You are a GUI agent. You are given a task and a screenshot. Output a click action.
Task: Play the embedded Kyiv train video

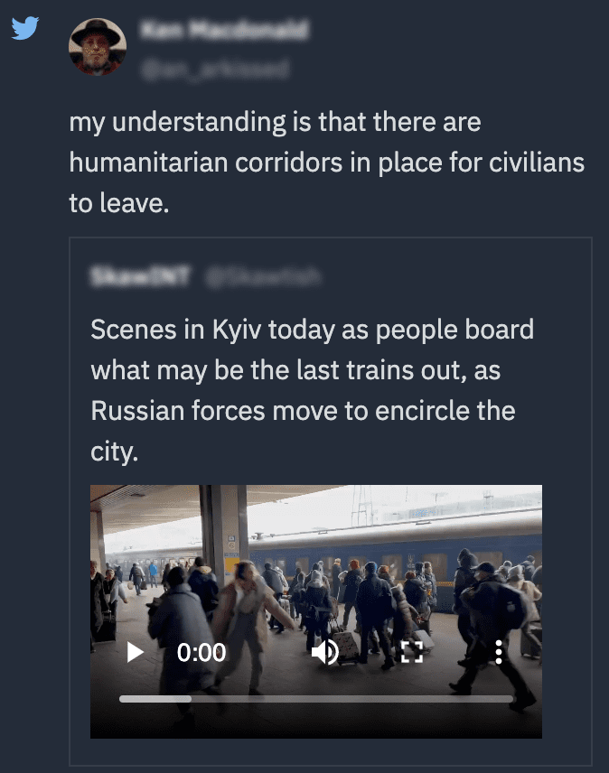(135, 652)
